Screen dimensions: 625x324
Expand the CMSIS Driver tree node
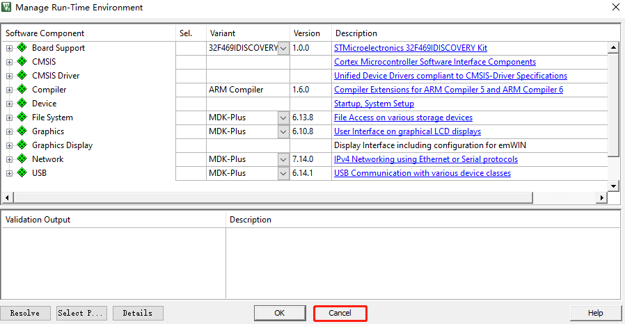tap(9, 76)
